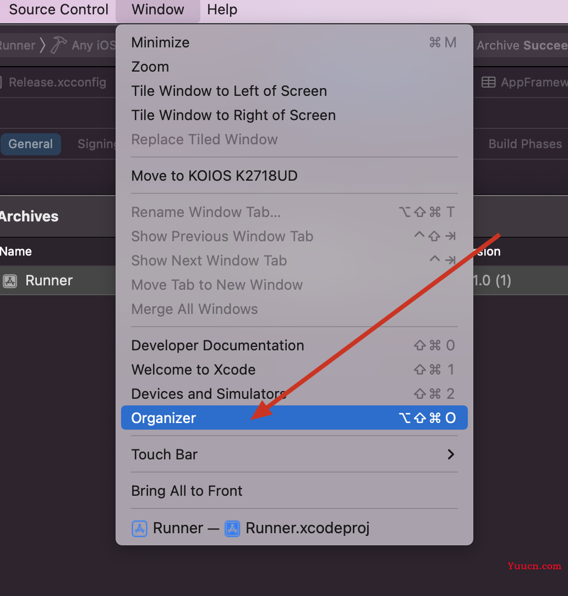This screenshot has height=596, width=568.
Task: Open the Help menu
Action: [222, 9]
